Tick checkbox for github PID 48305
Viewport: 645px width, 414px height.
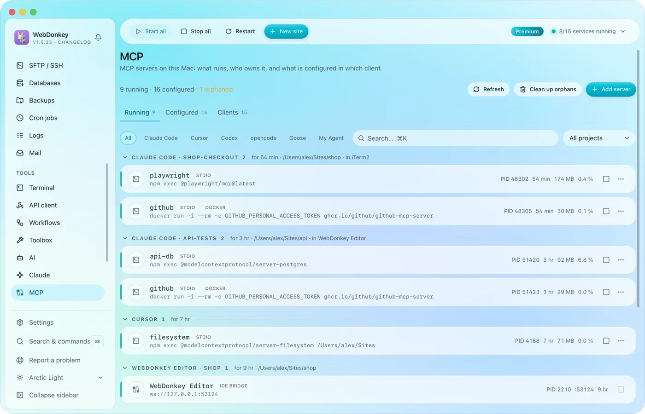[606, 211]
